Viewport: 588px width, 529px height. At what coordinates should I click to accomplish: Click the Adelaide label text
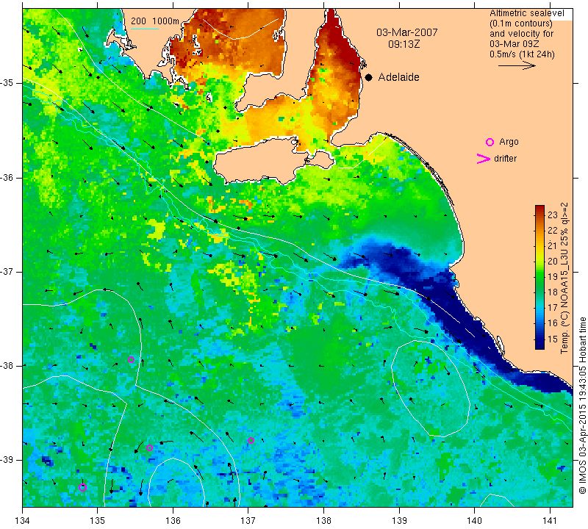click(x=398, y=77)
